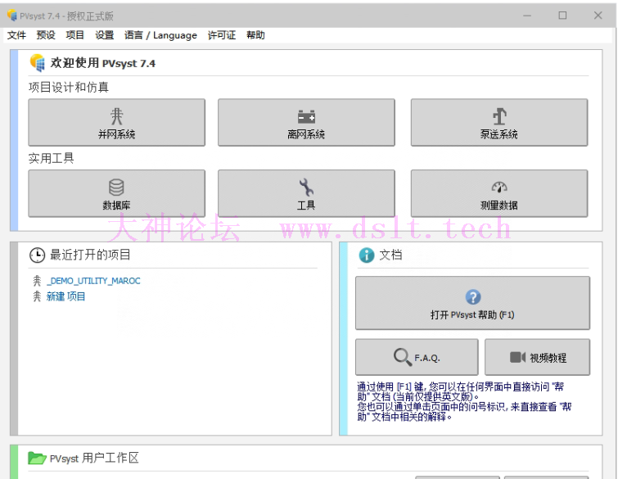Open the 语言 / Language menu
The width and height of the screenshot is (618, 479).
pos(160,35)
